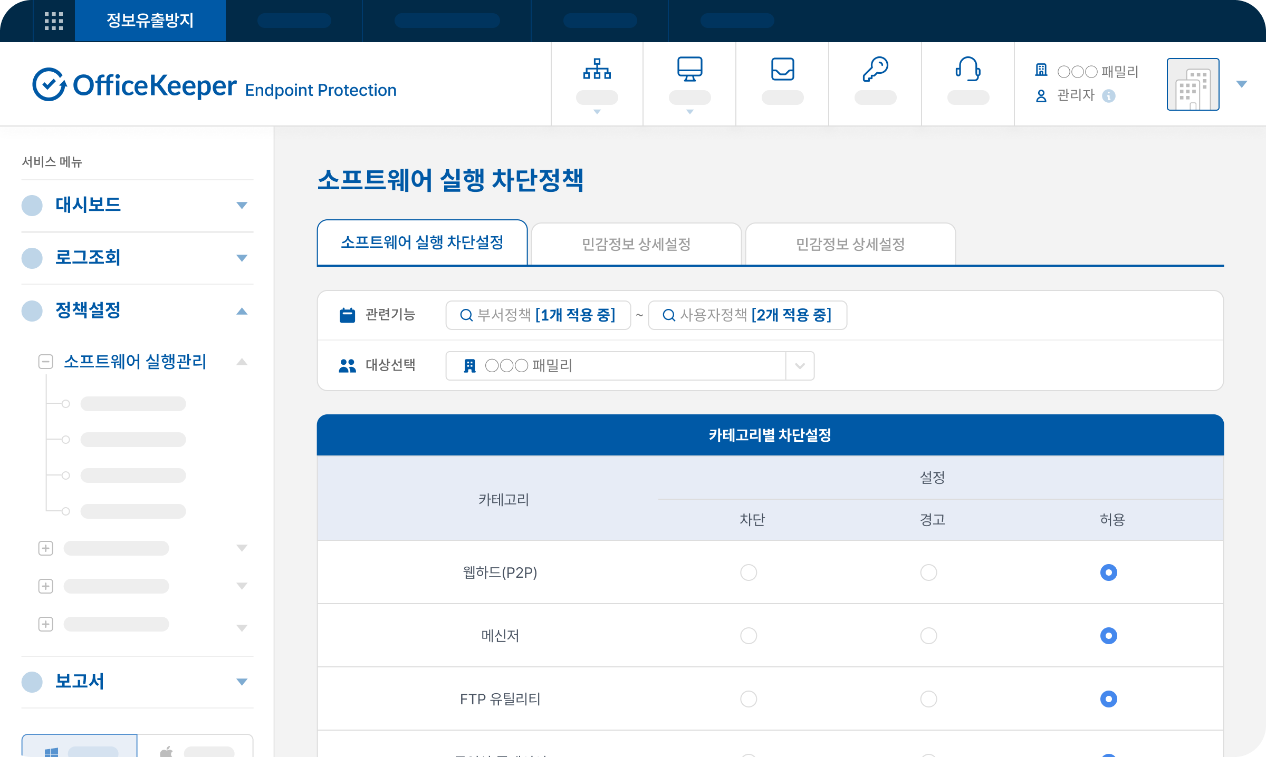
Task: Click the OfficeKeeper logo
Action: (x=135, y=85)
